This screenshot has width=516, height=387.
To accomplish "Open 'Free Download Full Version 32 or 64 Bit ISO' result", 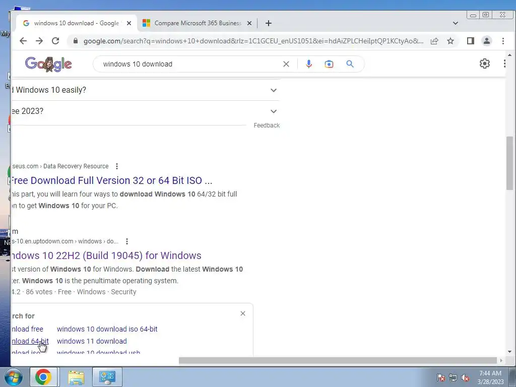I will [111, 180].
